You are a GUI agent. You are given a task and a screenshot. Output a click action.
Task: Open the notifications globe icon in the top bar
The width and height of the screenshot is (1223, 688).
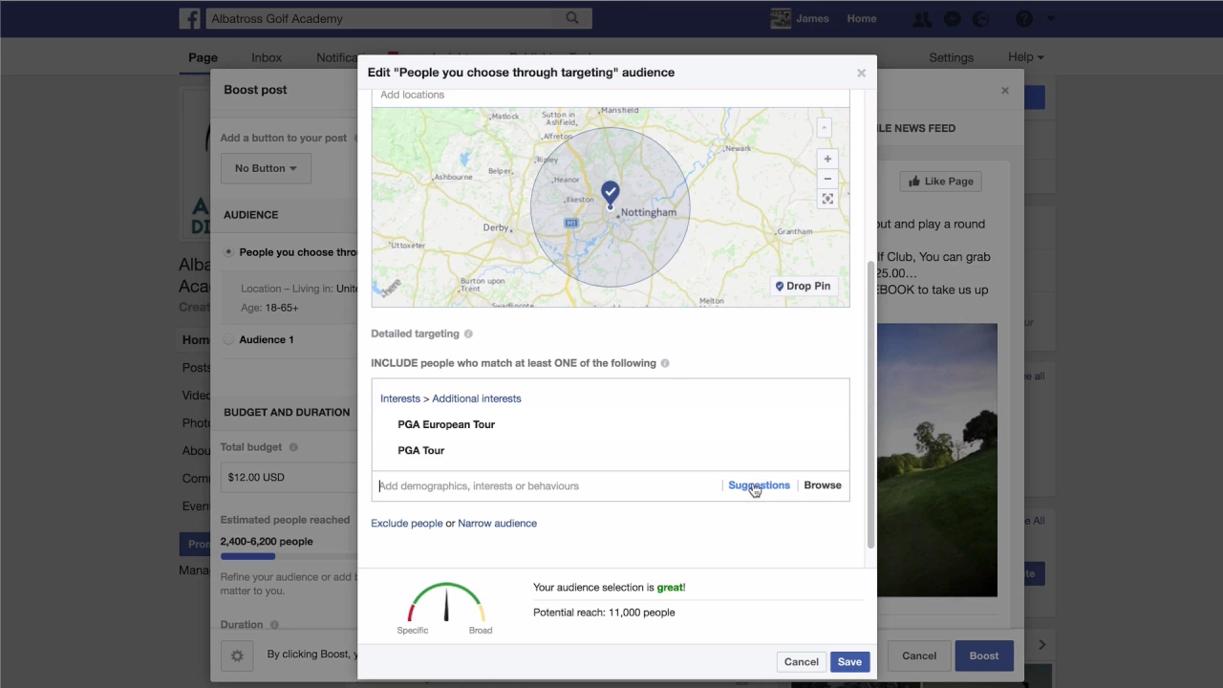click(x=980, y=18)
